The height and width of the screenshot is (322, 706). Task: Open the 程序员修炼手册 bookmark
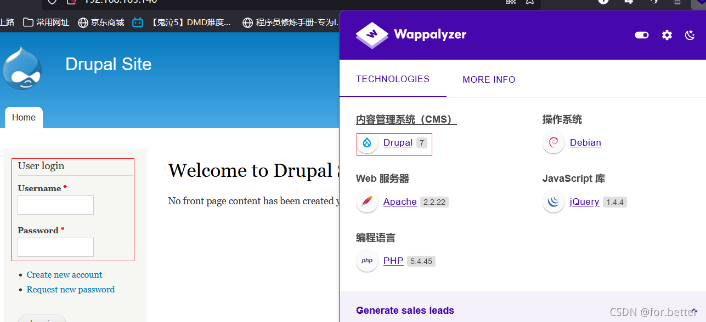[290, 22]
